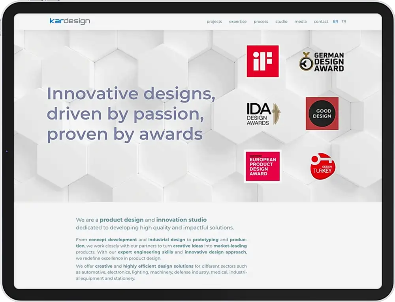Click the "driven by passion," headline line
The height and width of the screenshot is (302, 395).
(125, 114)
